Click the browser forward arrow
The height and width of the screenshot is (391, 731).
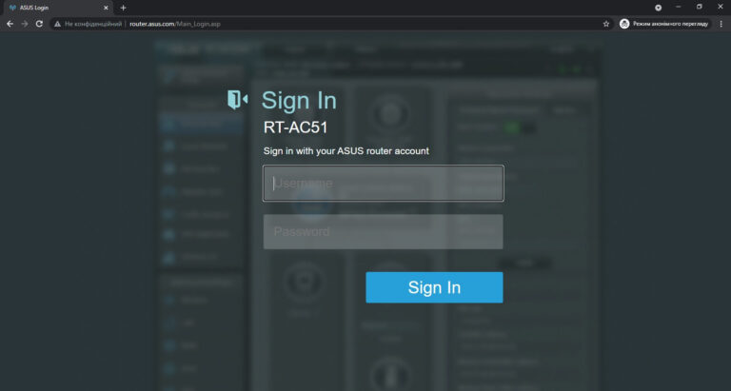pyautogui.click(x=25, y=24)
